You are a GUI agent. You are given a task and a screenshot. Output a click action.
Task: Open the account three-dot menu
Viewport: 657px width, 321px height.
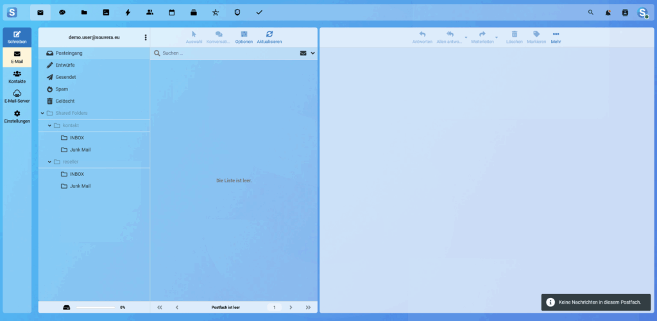coord(146,38)
